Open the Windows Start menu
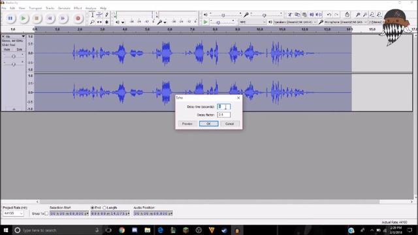The image size is (418, 235). coord(6,230)
